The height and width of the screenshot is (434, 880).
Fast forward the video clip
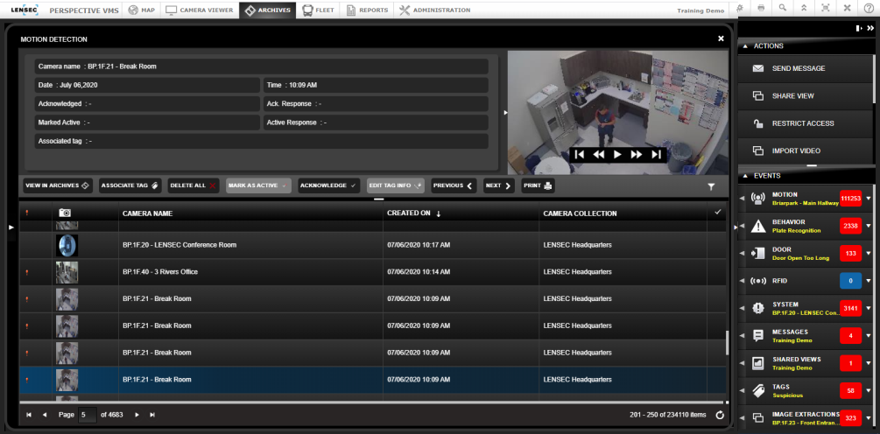click(637, 154)
